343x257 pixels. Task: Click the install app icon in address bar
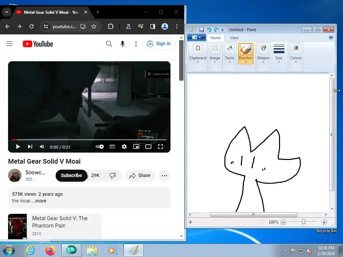point(83,26)
